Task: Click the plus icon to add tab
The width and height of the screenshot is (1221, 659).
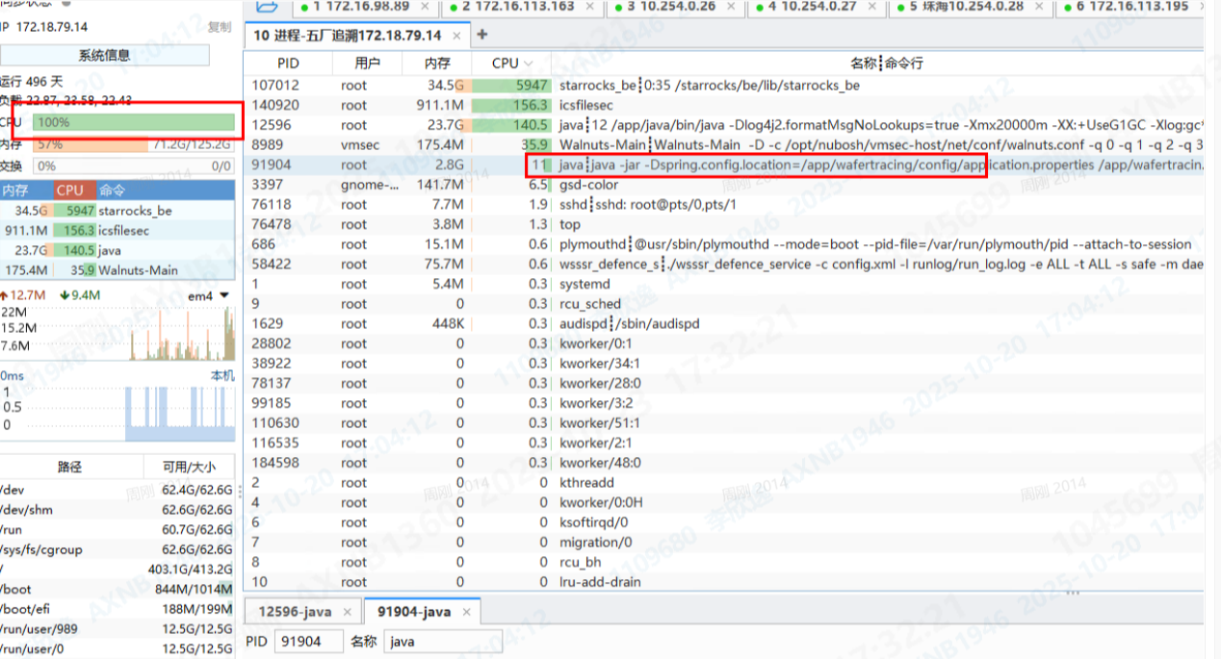Action: [x=482, y=35]
